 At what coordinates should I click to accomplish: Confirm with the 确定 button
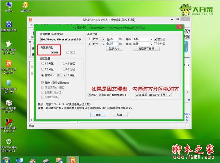coord(98,115)
